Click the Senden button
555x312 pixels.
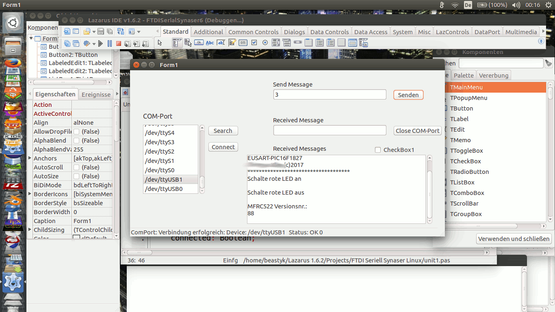pos(408,95)
